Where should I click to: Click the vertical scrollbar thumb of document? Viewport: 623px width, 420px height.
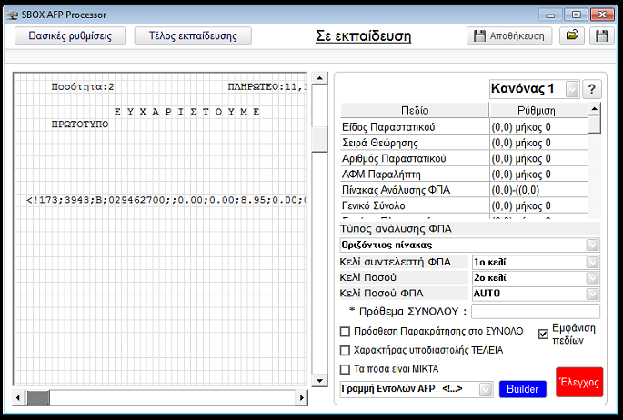point(319,139)
